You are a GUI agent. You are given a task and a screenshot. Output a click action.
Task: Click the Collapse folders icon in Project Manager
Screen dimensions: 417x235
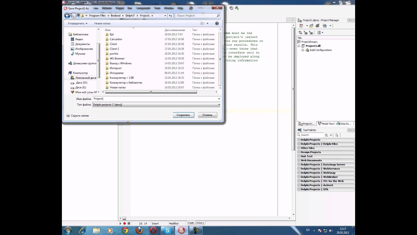click(x=311, y=33)
